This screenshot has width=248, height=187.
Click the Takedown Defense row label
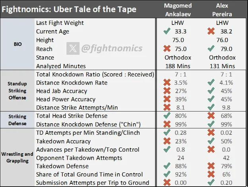61,166
